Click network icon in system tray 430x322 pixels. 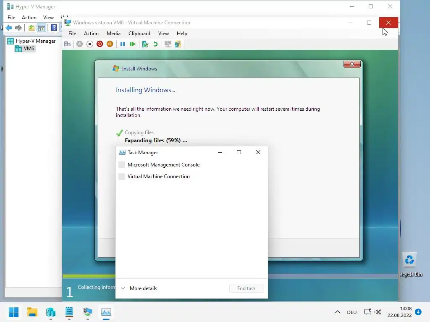(x=367, y=312)
